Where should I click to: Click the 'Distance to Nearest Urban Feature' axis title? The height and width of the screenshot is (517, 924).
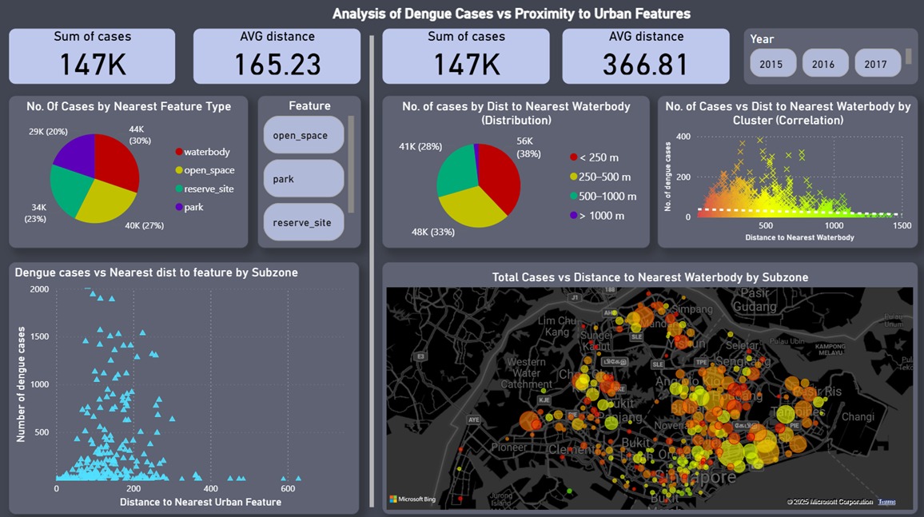pyautogui.click(x=201, y=503)
